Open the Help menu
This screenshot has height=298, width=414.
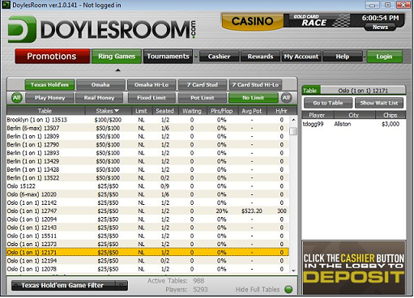pos(343,57)
